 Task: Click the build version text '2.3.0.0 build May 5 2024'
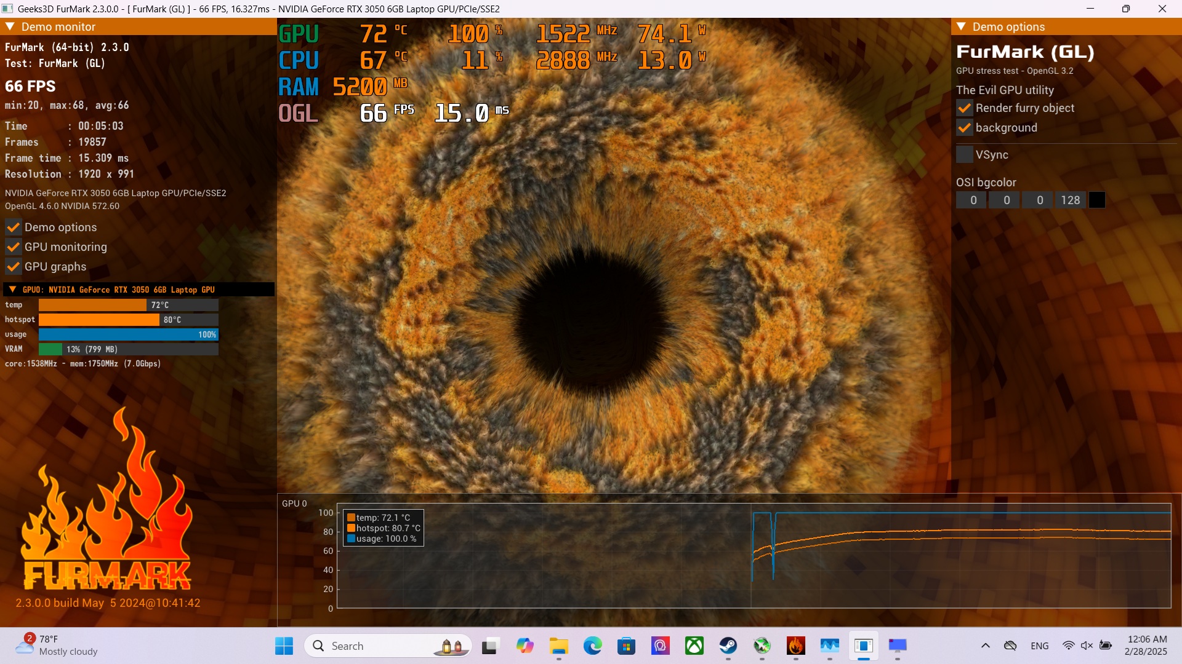(x=108, y=603)
